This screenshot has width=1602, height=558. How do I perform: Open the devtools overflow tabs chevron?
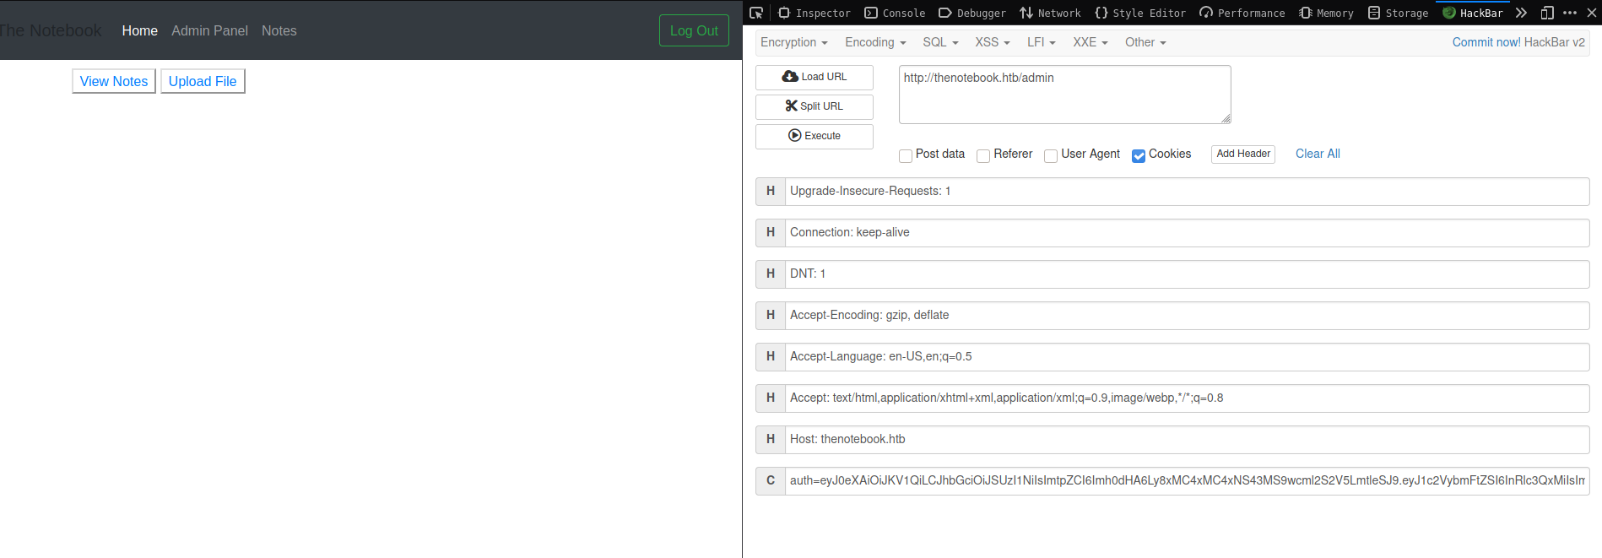1521,13
